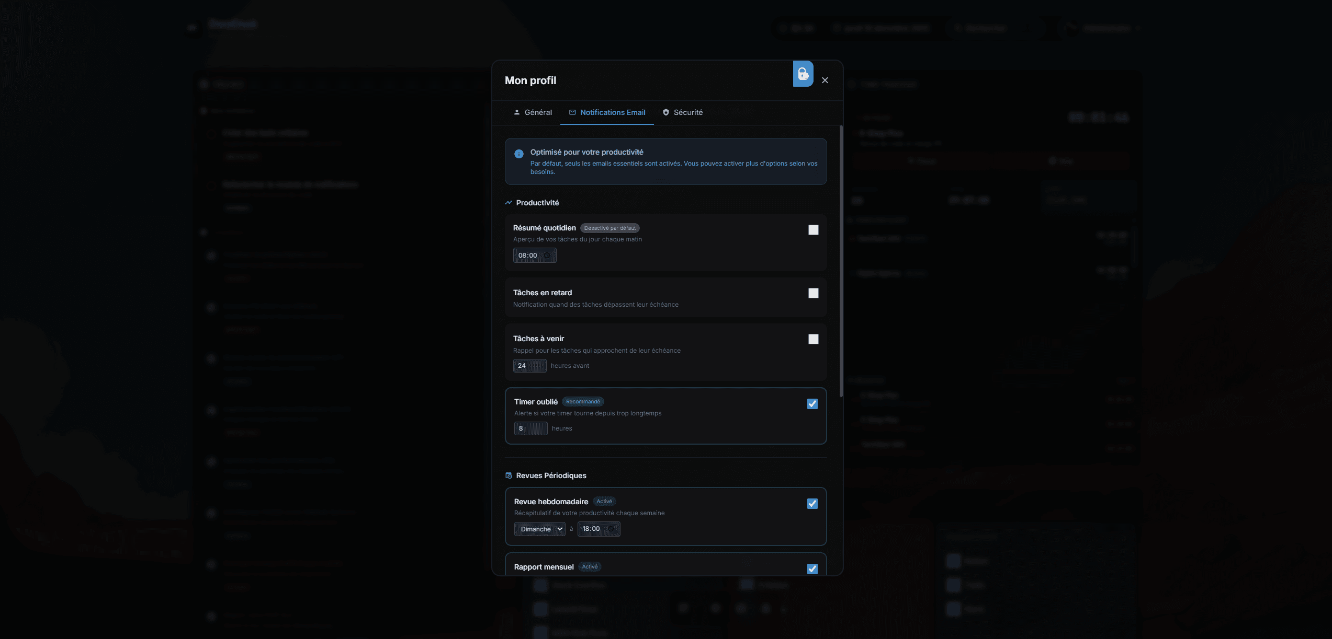
Task: Click the clock icon in the 08:00 field
Action: (x=547, y=255)
